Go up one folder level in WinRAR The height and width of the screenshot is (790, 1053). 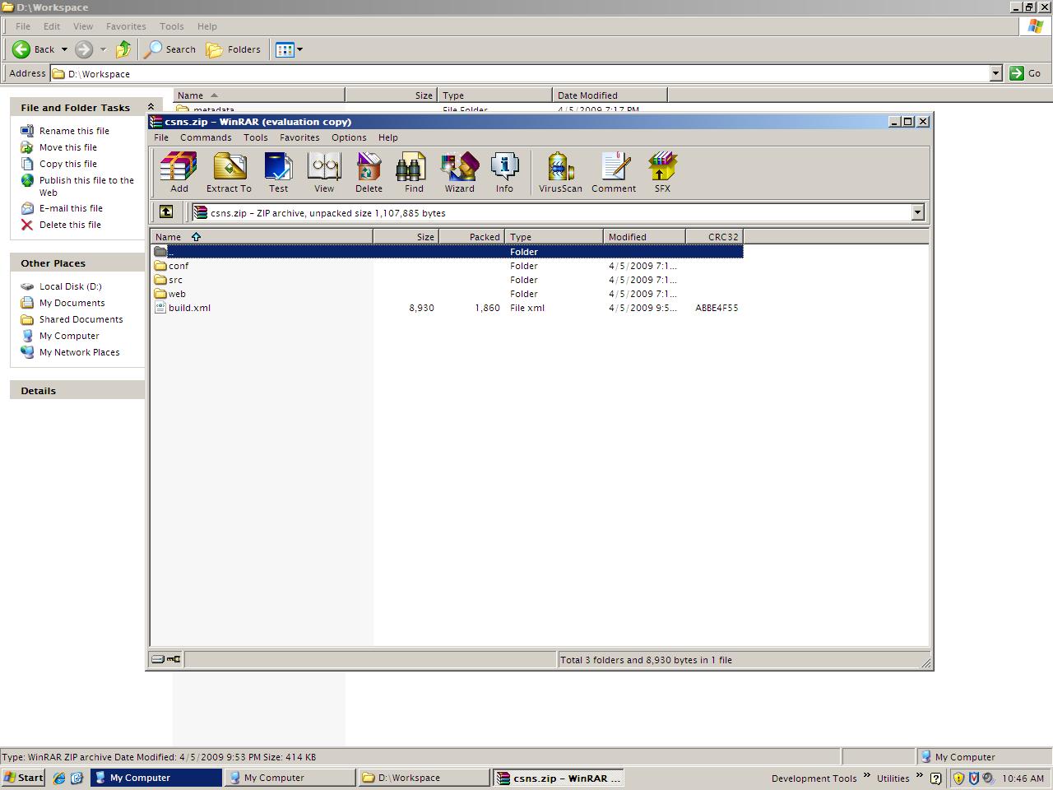(166, 212)
